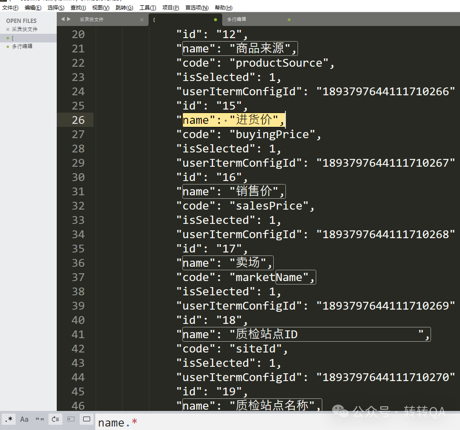This screenshot has width=460, height=430.
Task: Open 多行编辑 from the sidebar
Action: click(22, 46)
